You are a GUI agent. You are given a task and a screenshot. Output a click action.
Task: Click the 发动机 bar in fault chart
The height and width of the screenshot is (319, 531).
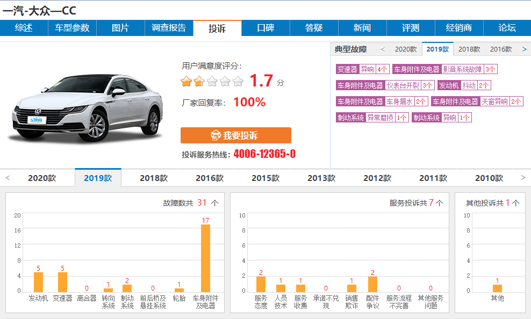[x=38, y=282]
